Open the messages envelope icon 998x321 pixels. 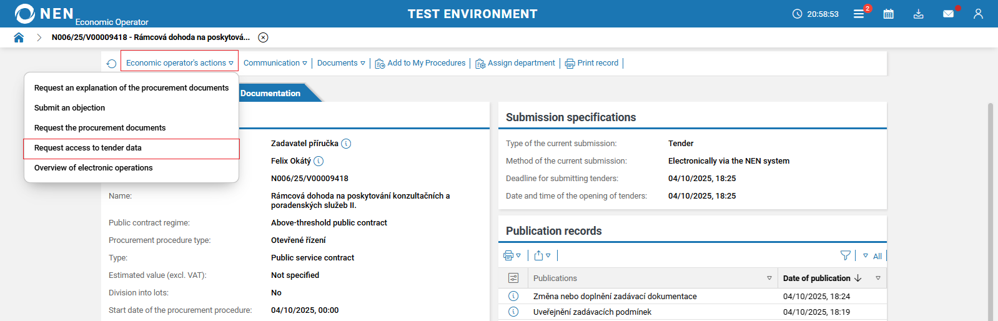point(948,14)
